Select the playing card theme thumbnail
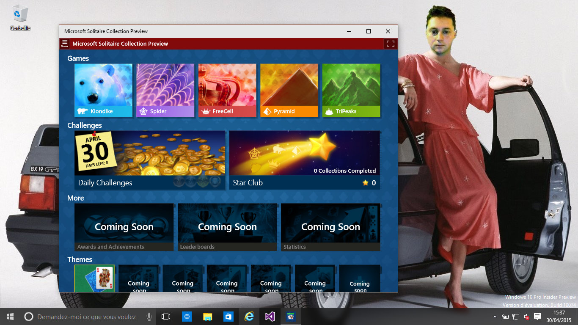 pyautogui.click(x=94, y=278)
